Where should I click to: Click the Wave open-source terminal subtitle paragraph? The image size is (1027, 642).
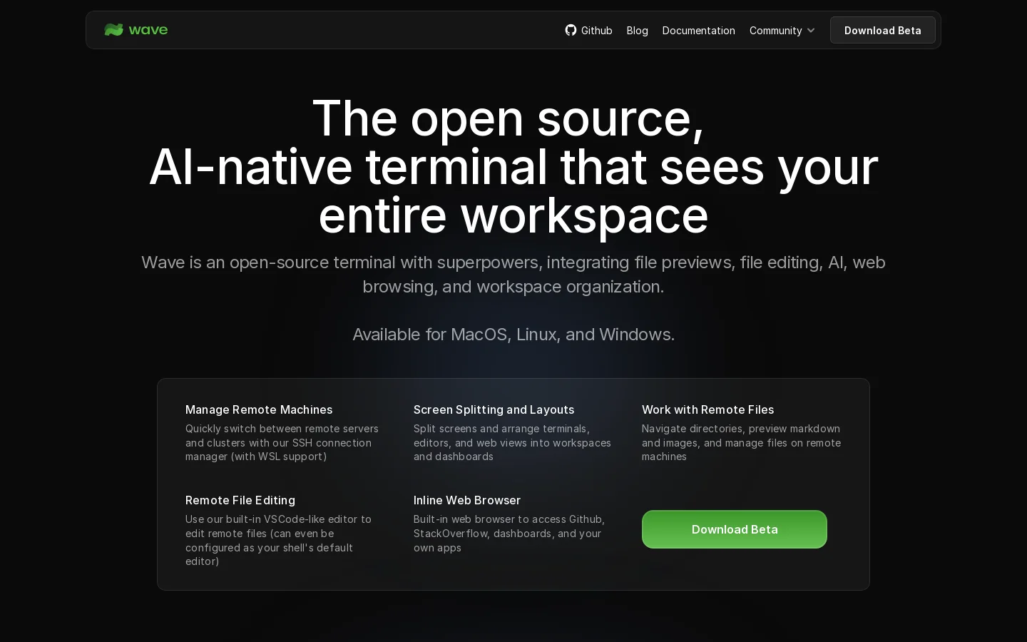[513, 274]
